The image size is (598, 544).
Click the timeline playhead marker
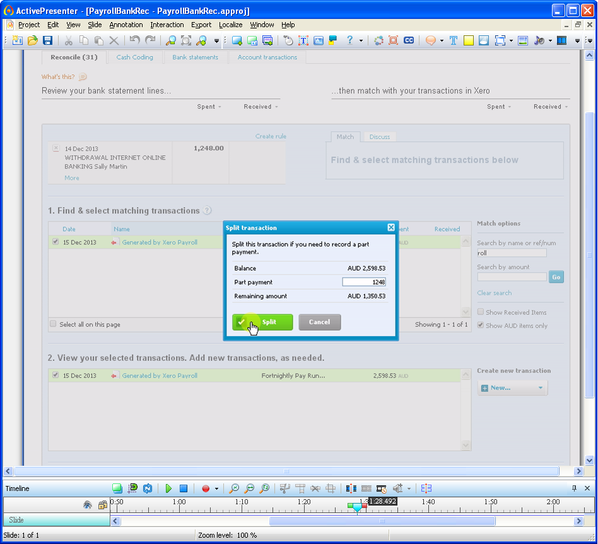357,507
